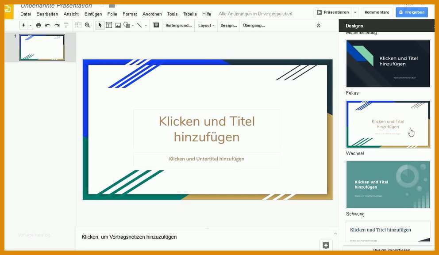Pick the text box tool
The width and height of the screenshot is (439, 255).
pos(109,26)
